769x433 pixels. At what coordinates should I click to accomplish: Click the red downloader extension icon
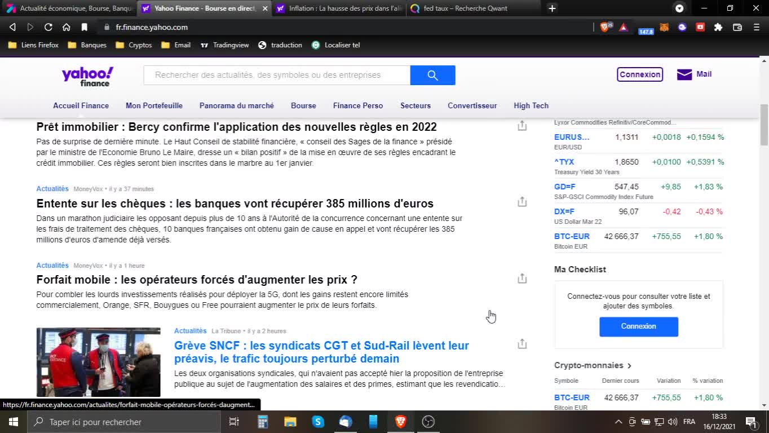700,27
